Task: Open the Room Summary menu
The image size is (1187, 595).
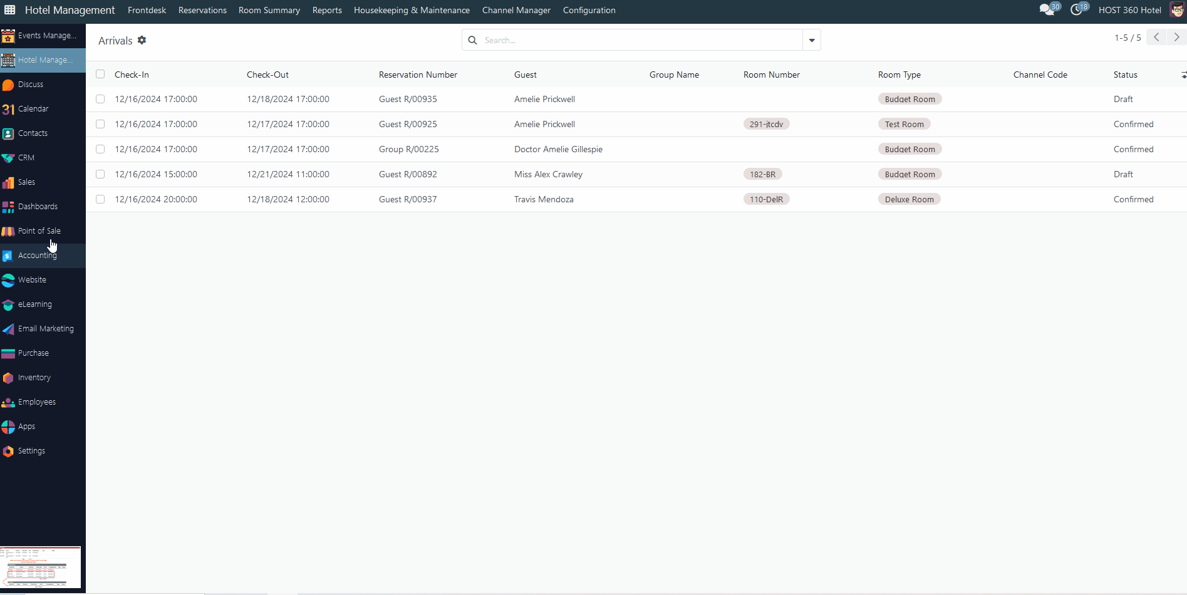Action: point(269,10)
